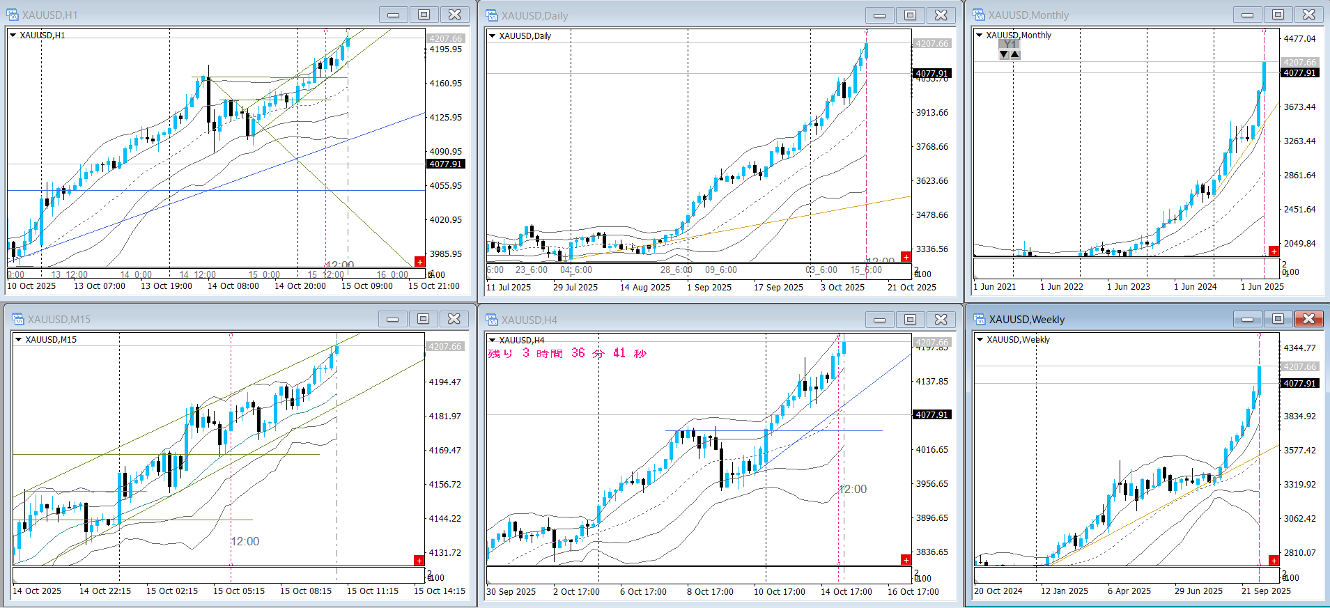This screenshot has width=1330, height=608.
Task: Expand the triangle beside the XAUUSD,H1 chart label
Action: pyautogui.click(x=13, y=35)
